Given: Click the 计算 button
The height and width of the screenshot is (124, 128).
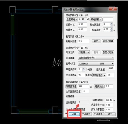Looking at the screenshot, I should [74, 114].
